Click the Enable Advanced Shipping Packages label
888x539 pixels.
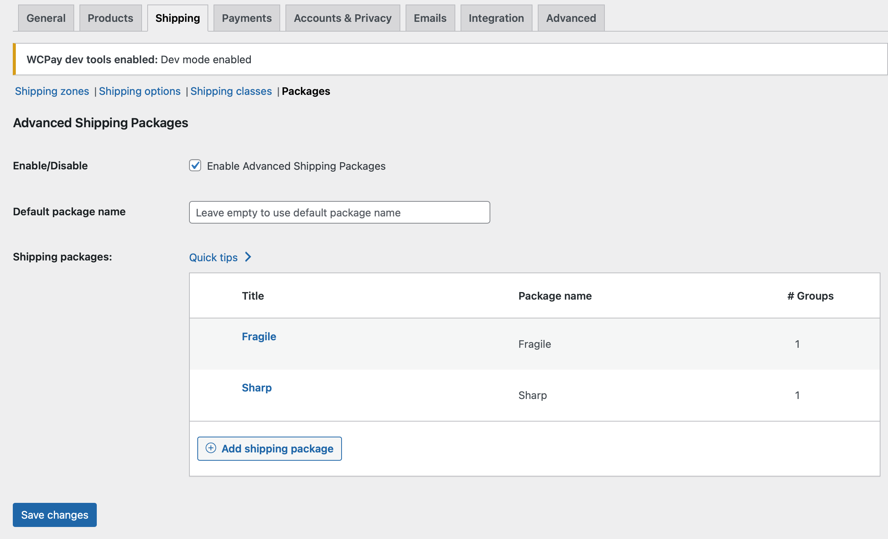(x=296, y=166)
